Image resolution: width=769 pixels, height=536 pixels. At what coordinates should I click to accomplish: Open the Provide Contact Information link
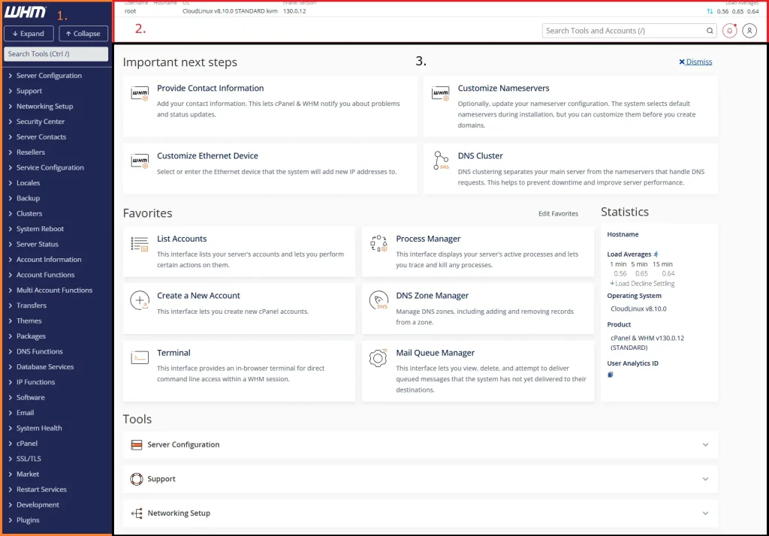pos(210,89)
